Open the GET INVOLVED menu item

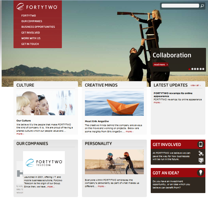[31, 33]
